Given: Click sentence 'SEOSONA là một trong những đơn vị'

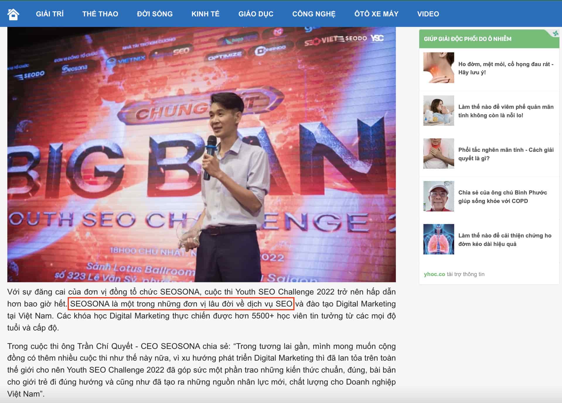Looking at the screenshot, I should [x=181, y=304].
